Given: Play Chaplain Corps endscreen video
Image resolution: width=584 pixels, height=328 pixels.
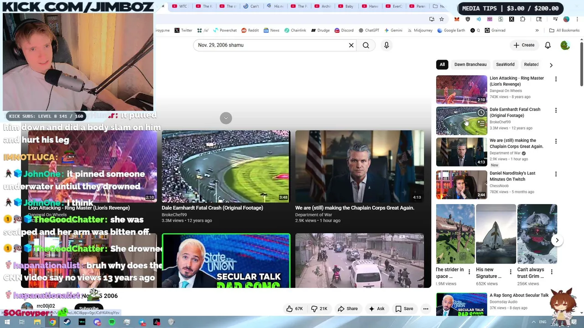Looking at the screenshot, I should (x=360, y=166).
